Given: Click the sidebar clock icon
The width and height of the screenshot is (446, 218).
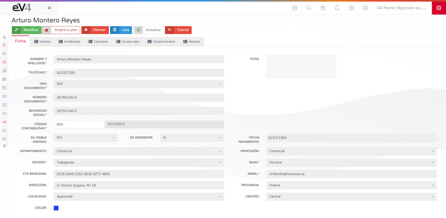Looking at the screenshot, I should click(x=4, y=113).
